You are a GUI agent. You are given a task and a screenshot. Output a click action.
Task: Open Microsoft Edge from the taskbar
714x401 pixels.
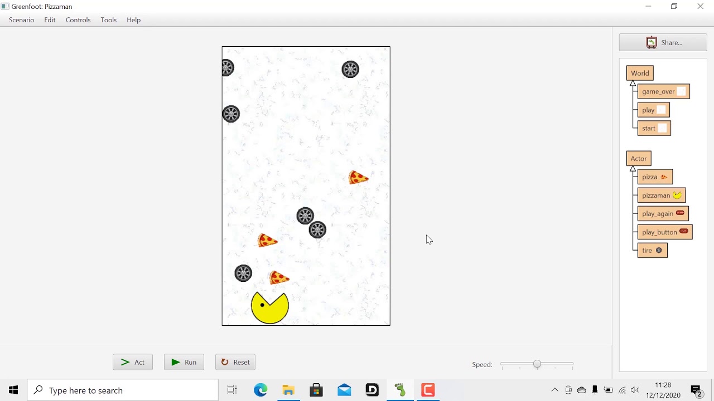coord(260,390)
